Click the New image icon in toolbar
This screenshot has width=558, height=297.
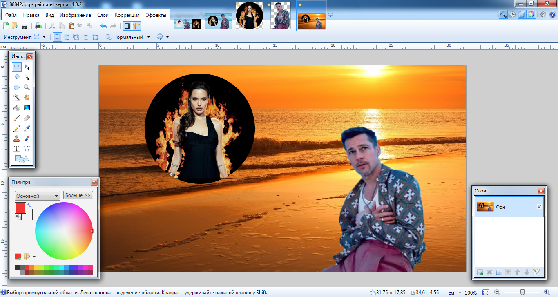[6, 26]
